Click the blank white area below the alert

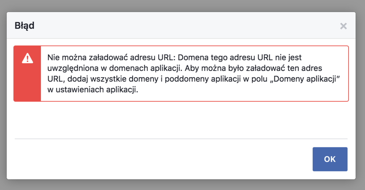pyautogui.click(x=182, y=120)
